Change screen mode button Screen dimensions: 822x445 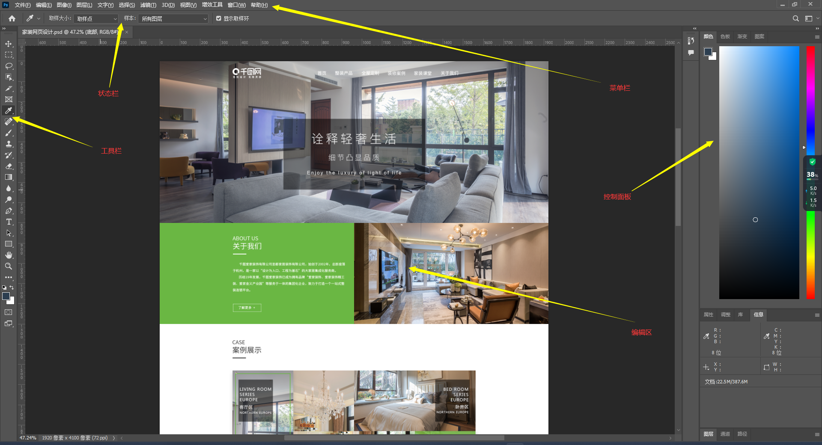pyautogui.click(x=9, y=323)
